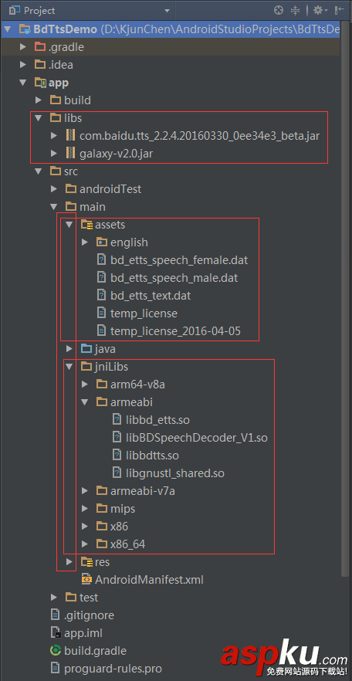Click the green build.gradle icon
Screen dimensions: 352x681
(x=56, y=651)
